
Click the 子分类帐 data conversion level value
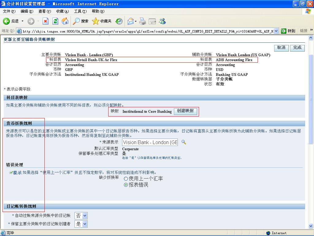[224, 79]
